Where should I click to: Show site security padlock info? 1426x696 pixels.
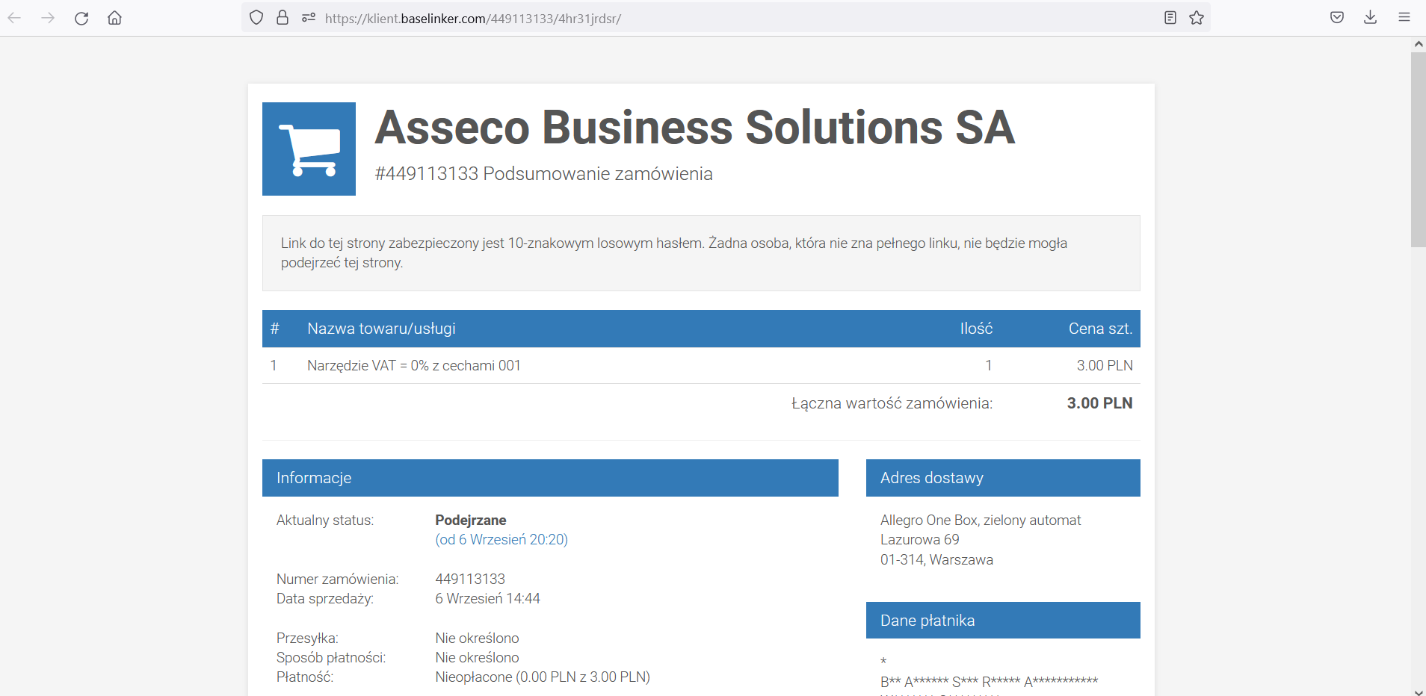[x=283, y=18]
